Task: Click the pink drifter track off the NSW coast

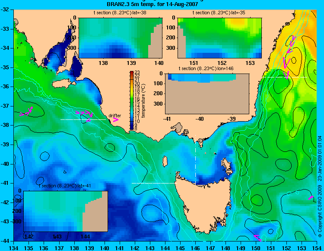Action: [289, 57]
